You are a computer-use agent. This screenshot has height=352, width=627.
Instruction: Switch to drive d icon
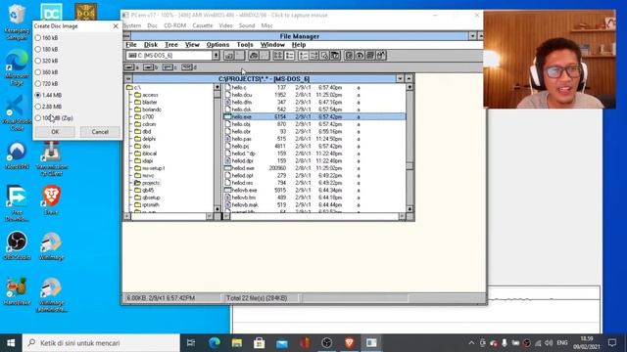pyautogui.click(x=189, y=67)
